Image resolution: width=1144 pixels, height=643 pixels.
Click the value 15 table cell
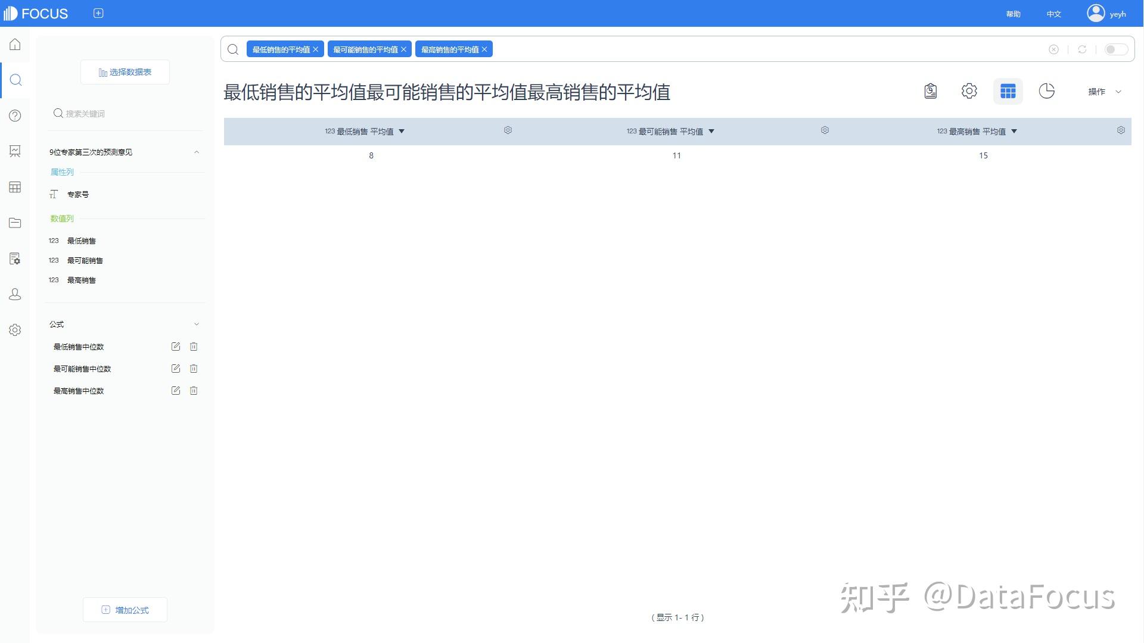[x=983, y=155]
